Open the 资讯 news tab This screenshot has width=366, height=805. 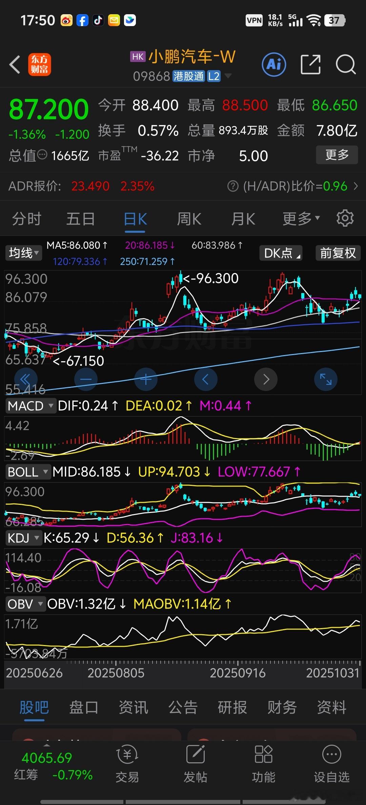[x=133, y=707]
